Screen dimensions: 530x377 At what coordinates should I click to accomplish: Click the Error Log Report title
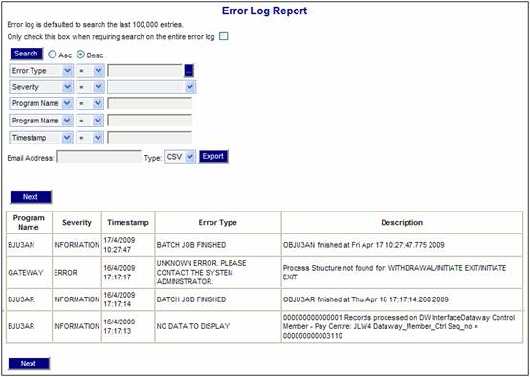pos(264,11)
